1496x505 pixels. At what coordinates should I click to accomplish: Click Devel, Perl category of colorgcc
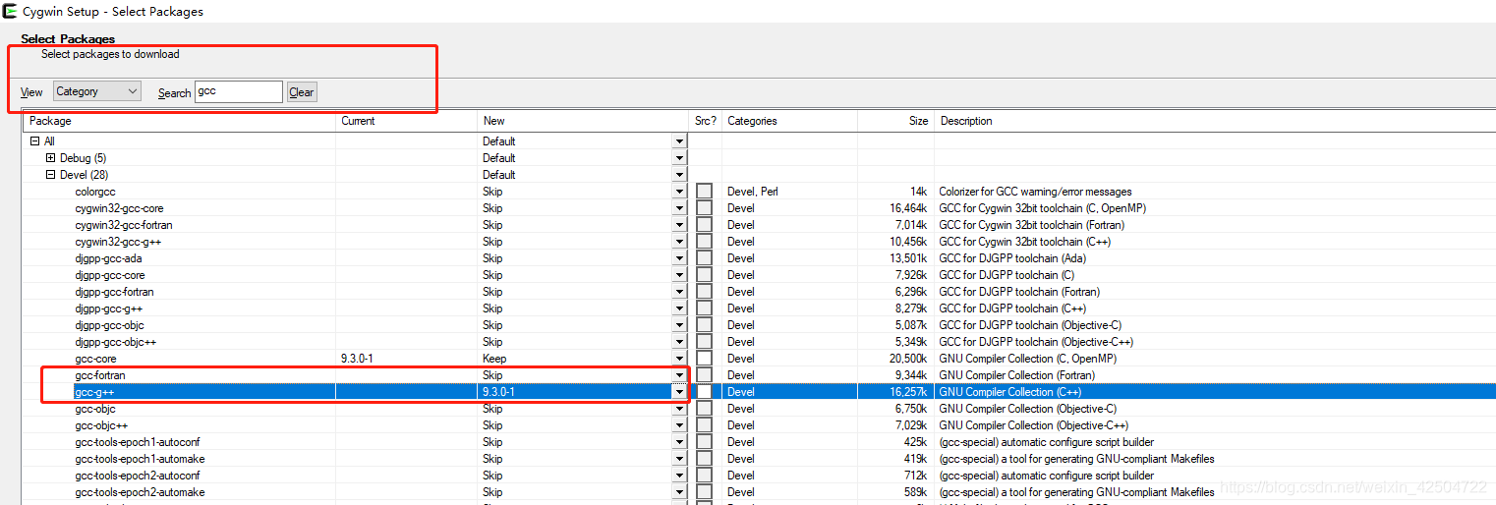tap(753, 192)
